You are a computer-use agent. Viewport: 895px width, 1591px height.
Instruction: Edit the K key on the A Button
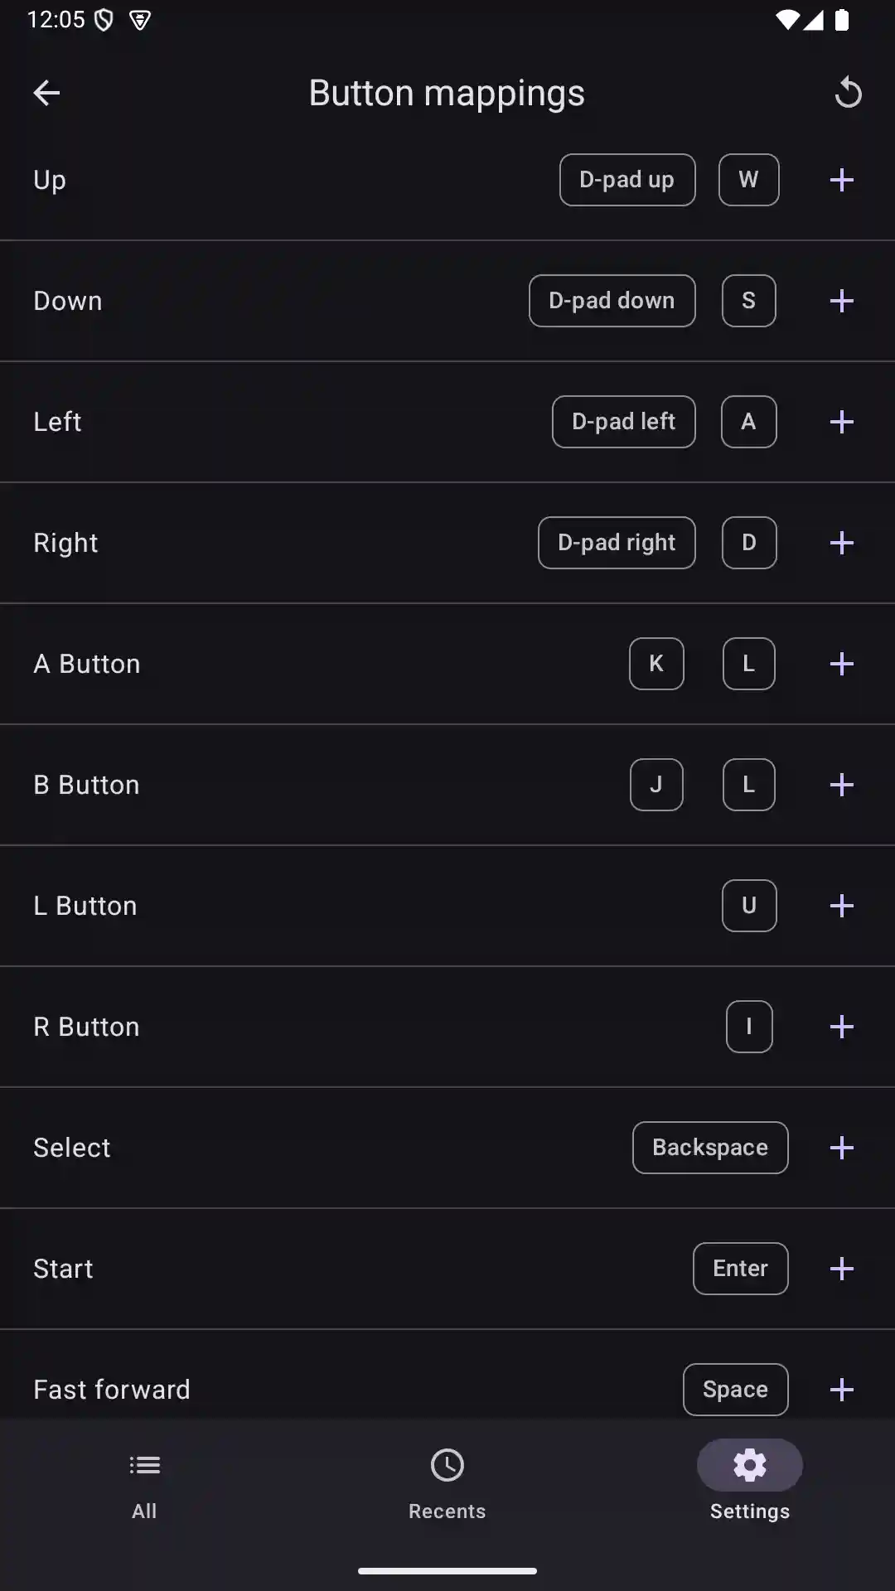[656, 663]
